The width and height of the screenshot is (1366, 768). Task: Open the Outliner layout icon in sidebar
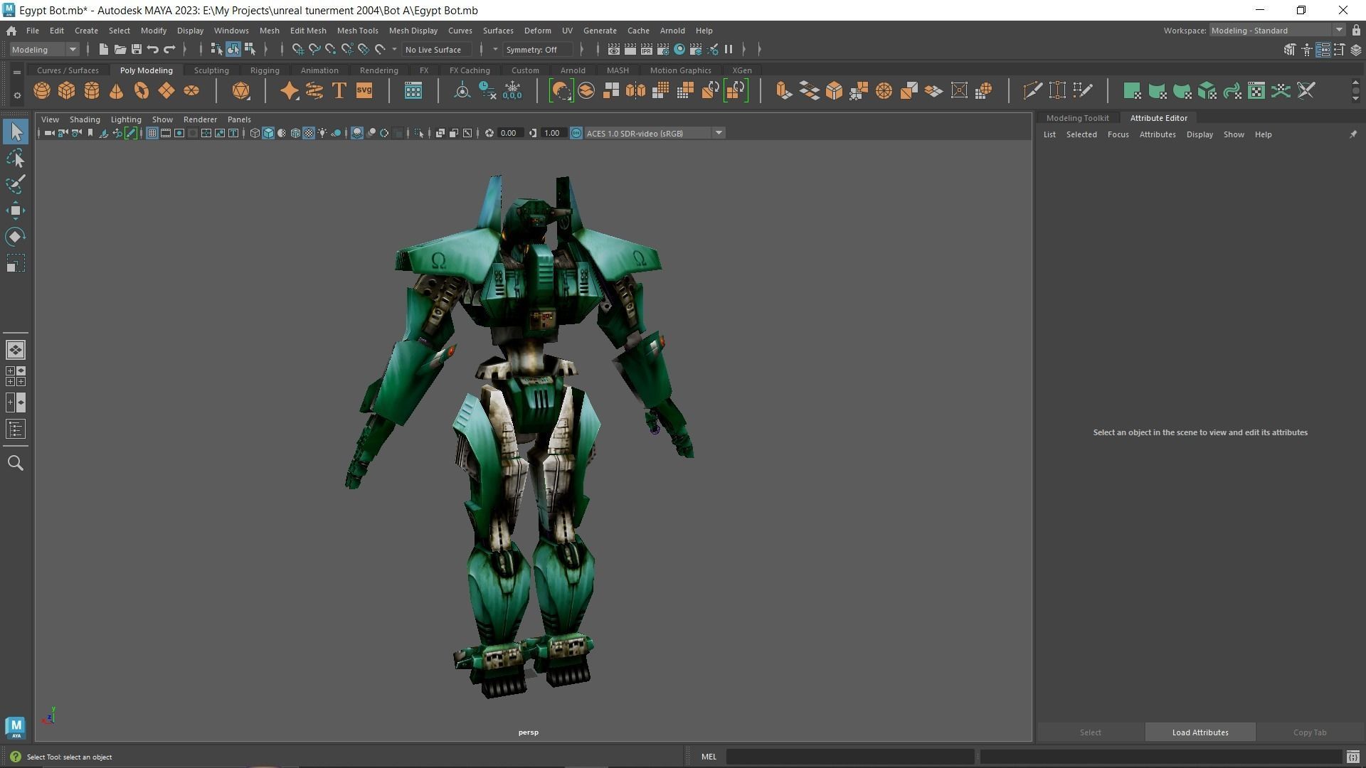[x=16, y=430]
